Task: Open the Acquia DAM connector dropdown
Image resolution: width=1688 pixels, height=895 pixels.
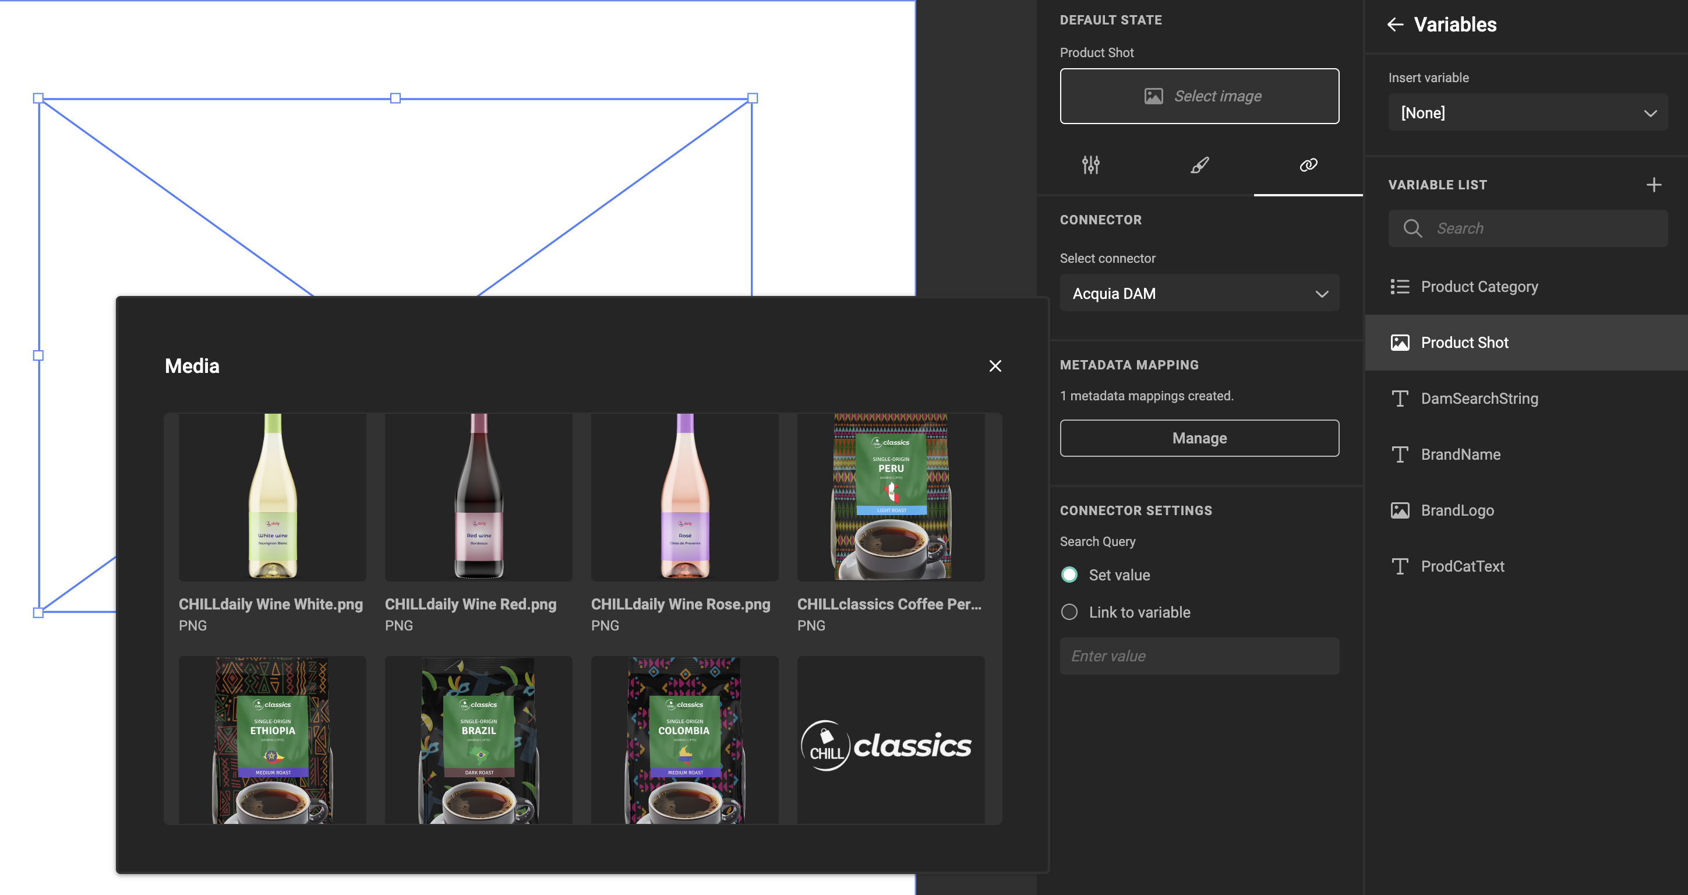Action: coord(1199,293)
